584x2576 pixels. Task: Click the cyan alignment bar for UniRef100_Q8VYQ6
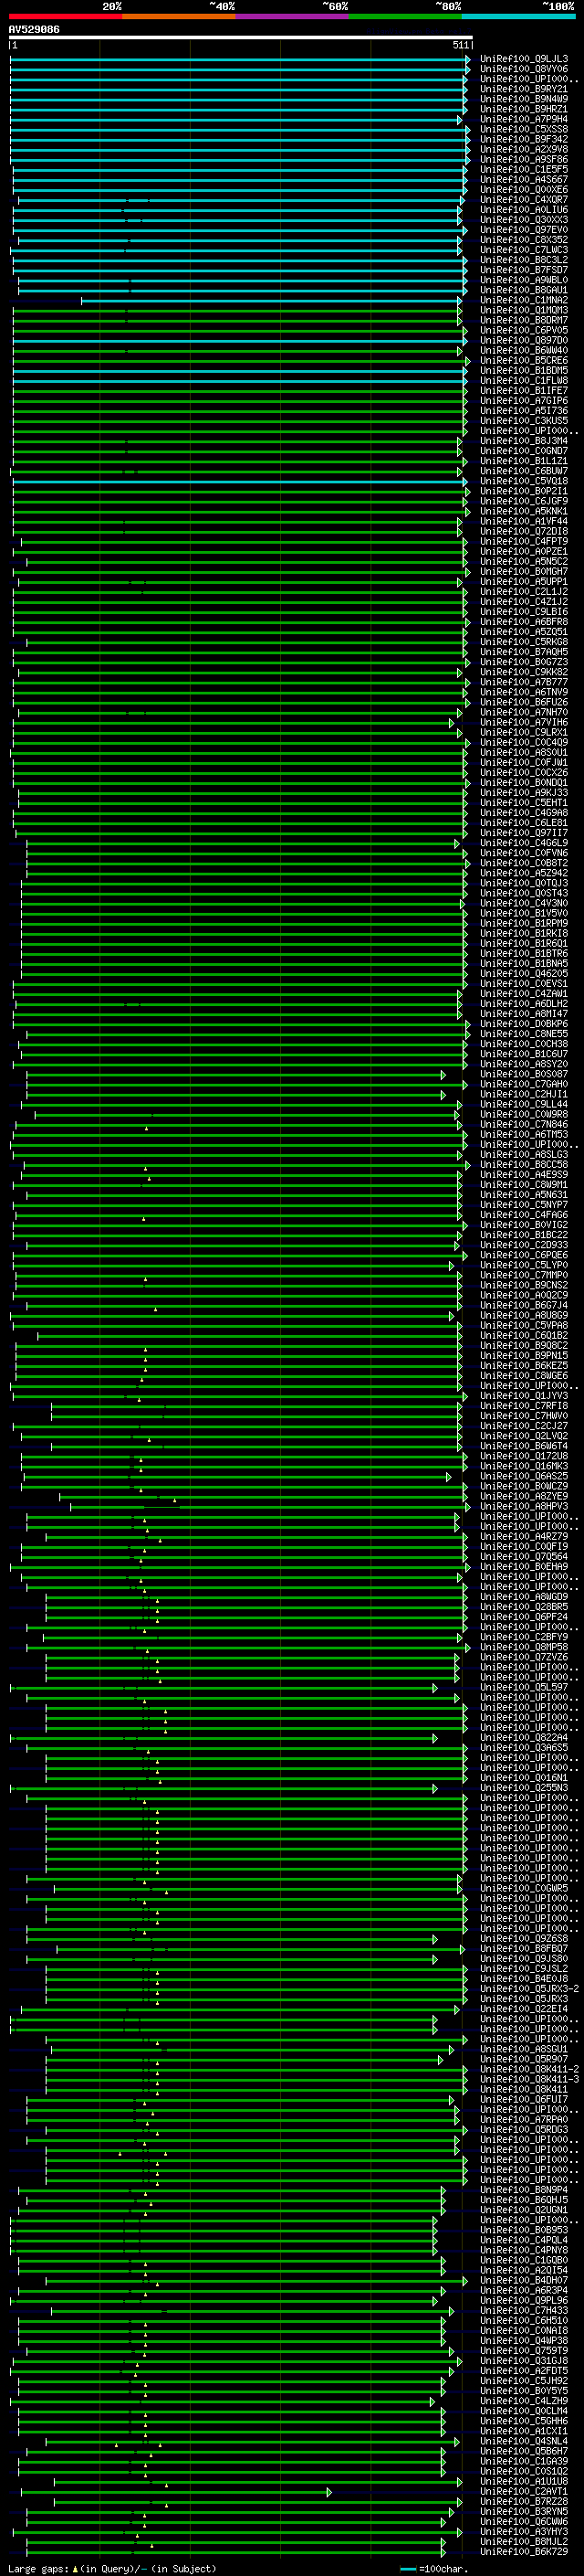[240, 70]
